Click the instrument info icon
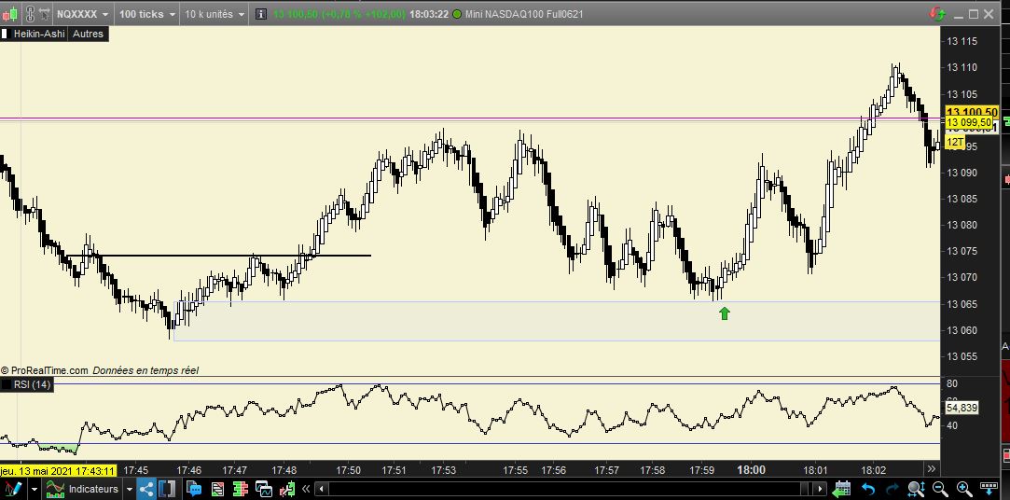 coord(260,14)
